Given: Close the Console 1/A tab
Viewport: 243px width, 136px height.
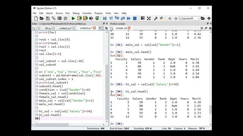Looking at the screenshot, I should [129, 28].
